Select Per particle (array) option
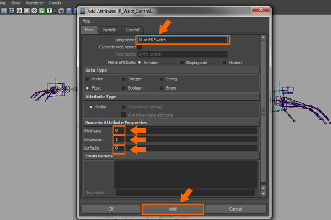Viewport: 331px width, 220px height. [124, 107]
